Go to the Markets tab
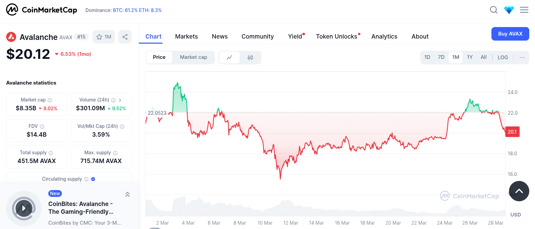This screenshot has width=535, height=229. point(186,37)
